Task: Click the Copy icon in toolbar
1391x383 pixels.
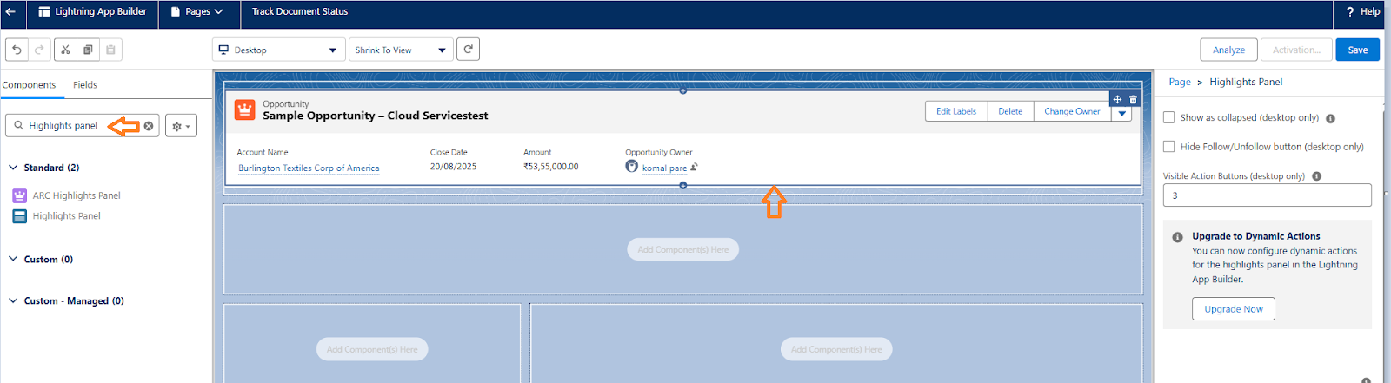Action: coord(88,50)
